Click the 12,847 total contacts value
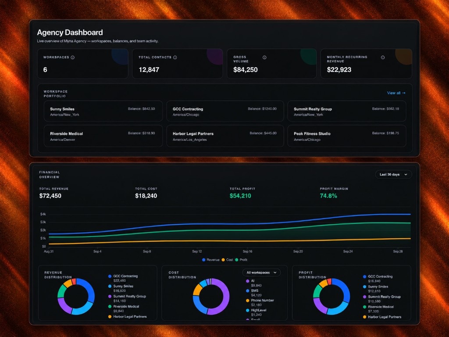 click(149, 70)
